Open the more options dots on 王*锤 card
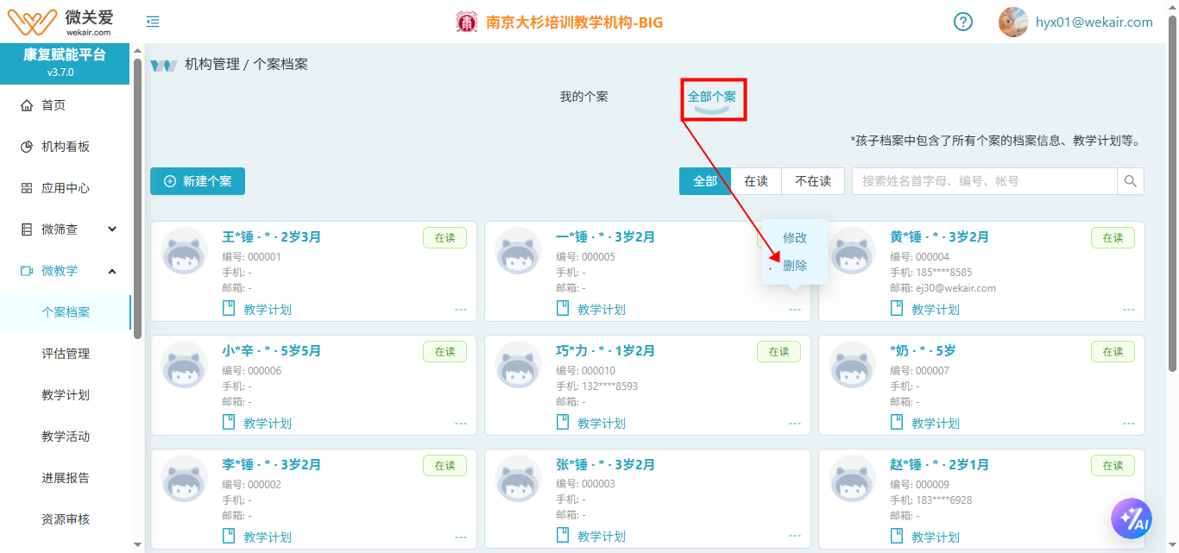Image resolution: width=1179 pixels, height=553 pixels. tap(460, 310)
